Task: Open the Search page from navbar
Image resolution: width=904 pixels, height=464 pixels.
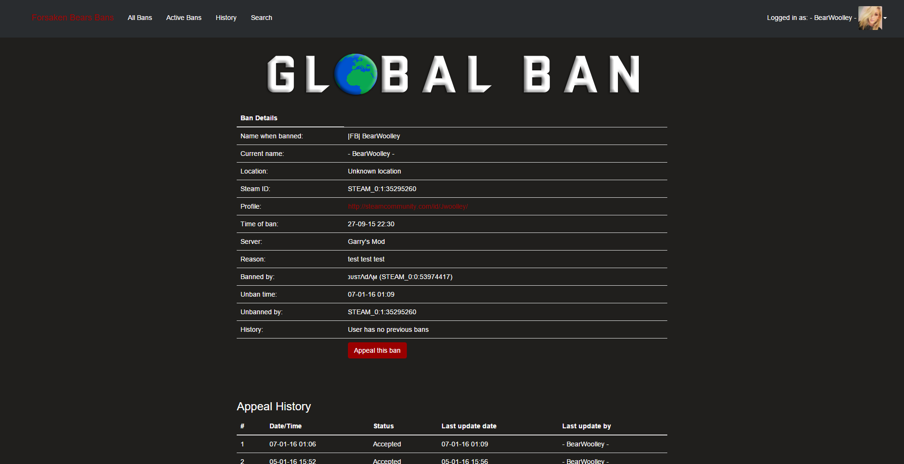Action: [x=261, y=18]
